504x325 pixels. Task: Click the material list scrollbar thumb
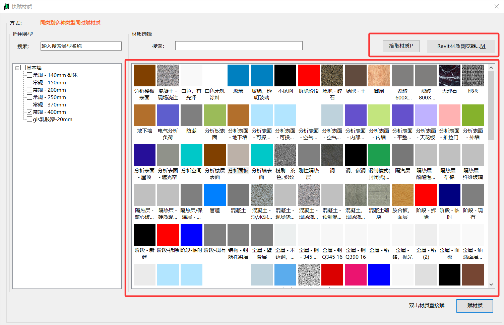click(491, 105)
